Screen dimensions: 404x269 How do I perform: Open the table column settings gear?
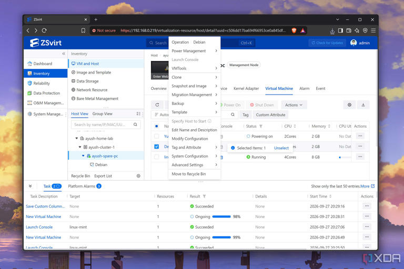(349, 105)
